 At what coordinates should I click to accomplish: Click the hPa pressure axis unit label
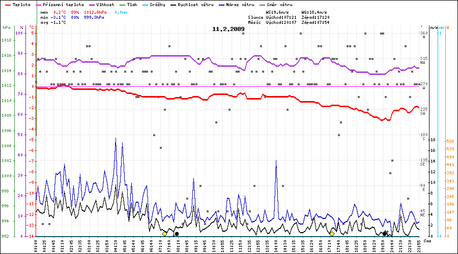click(6, 27)
